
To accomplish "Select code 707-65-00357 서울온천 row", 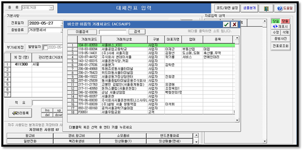I will 151,96.
